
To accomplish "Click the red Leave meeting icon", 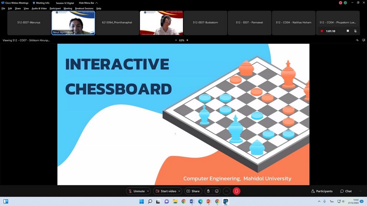I will click(x=237, y=191).
